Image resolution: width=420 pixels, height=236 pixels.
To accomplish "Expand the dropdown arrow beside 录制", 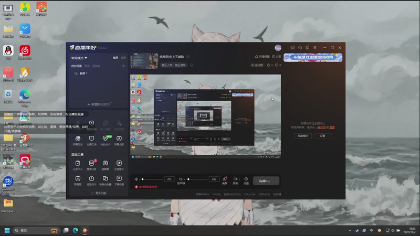I will pyautogui.click(x=239, y=179).
